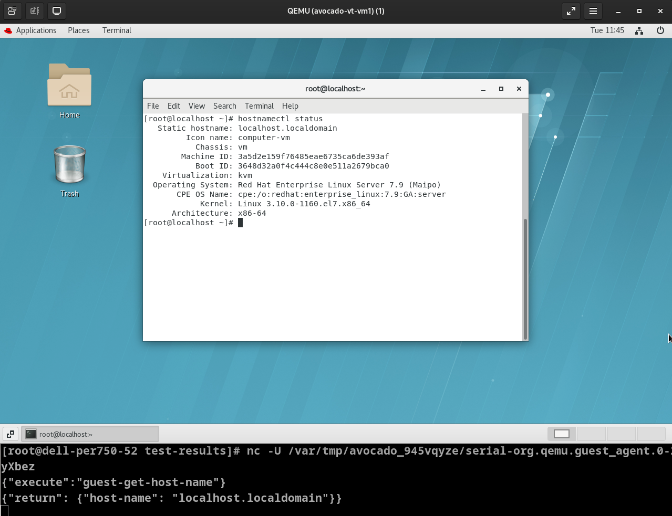Switch to the fourth workspace in switcher
The height and width of the screenshot is (516, 672).
(652, 434)
